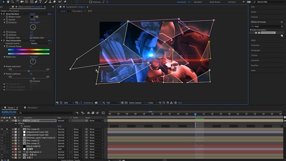Viewport: 286px width, 161px height.
Task: Open Pre-comp 5 in composition viewer breadcrumb
Action: coord(77,11)
